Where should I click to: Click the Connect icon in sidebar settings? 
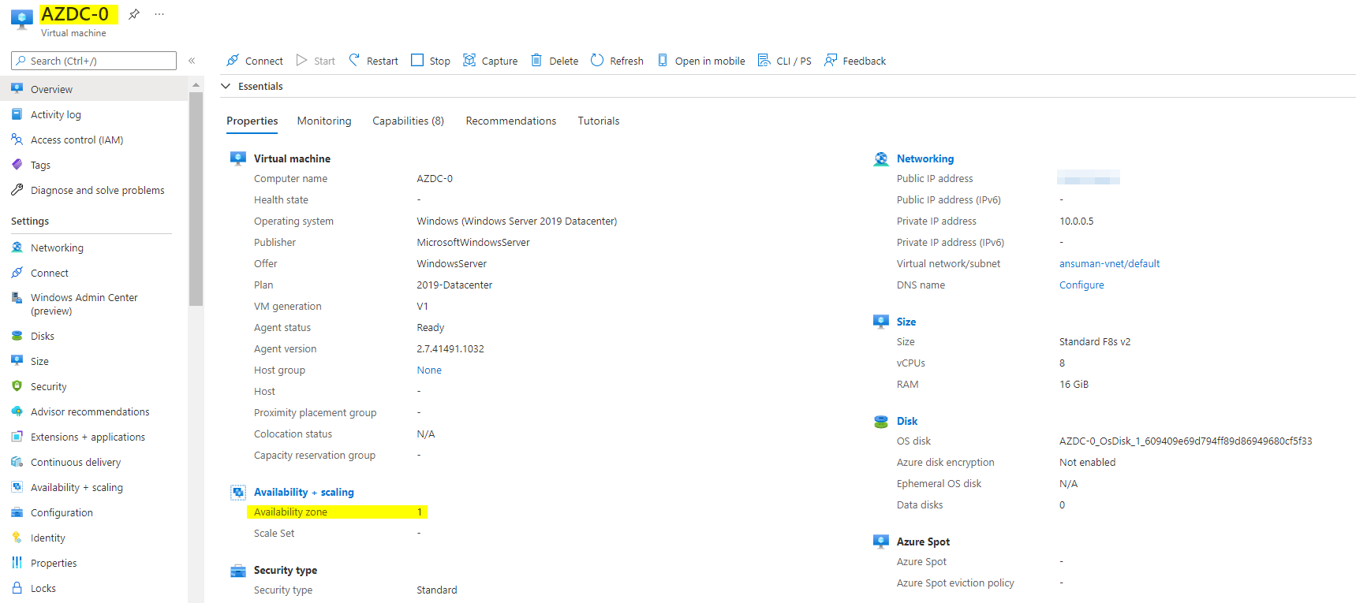(x=17, y=273)
